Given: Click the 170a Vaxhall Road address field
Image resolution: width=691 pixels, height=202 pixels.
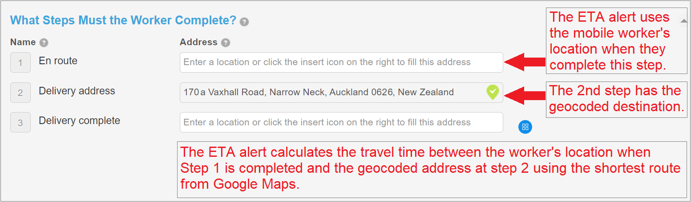Looking at the screenshot, I should click(341, 93).
